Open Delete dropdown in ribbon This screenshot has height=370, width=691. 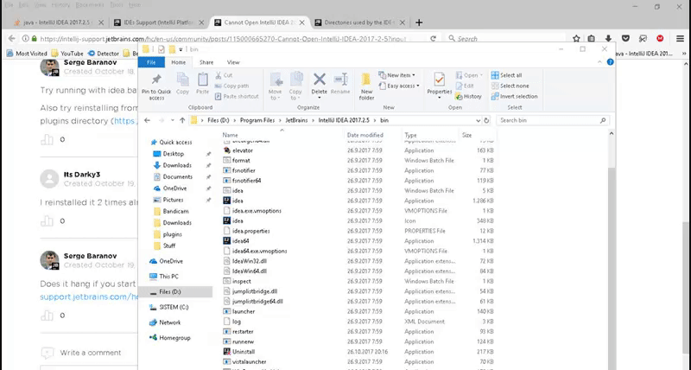click(x=319, y=97)
